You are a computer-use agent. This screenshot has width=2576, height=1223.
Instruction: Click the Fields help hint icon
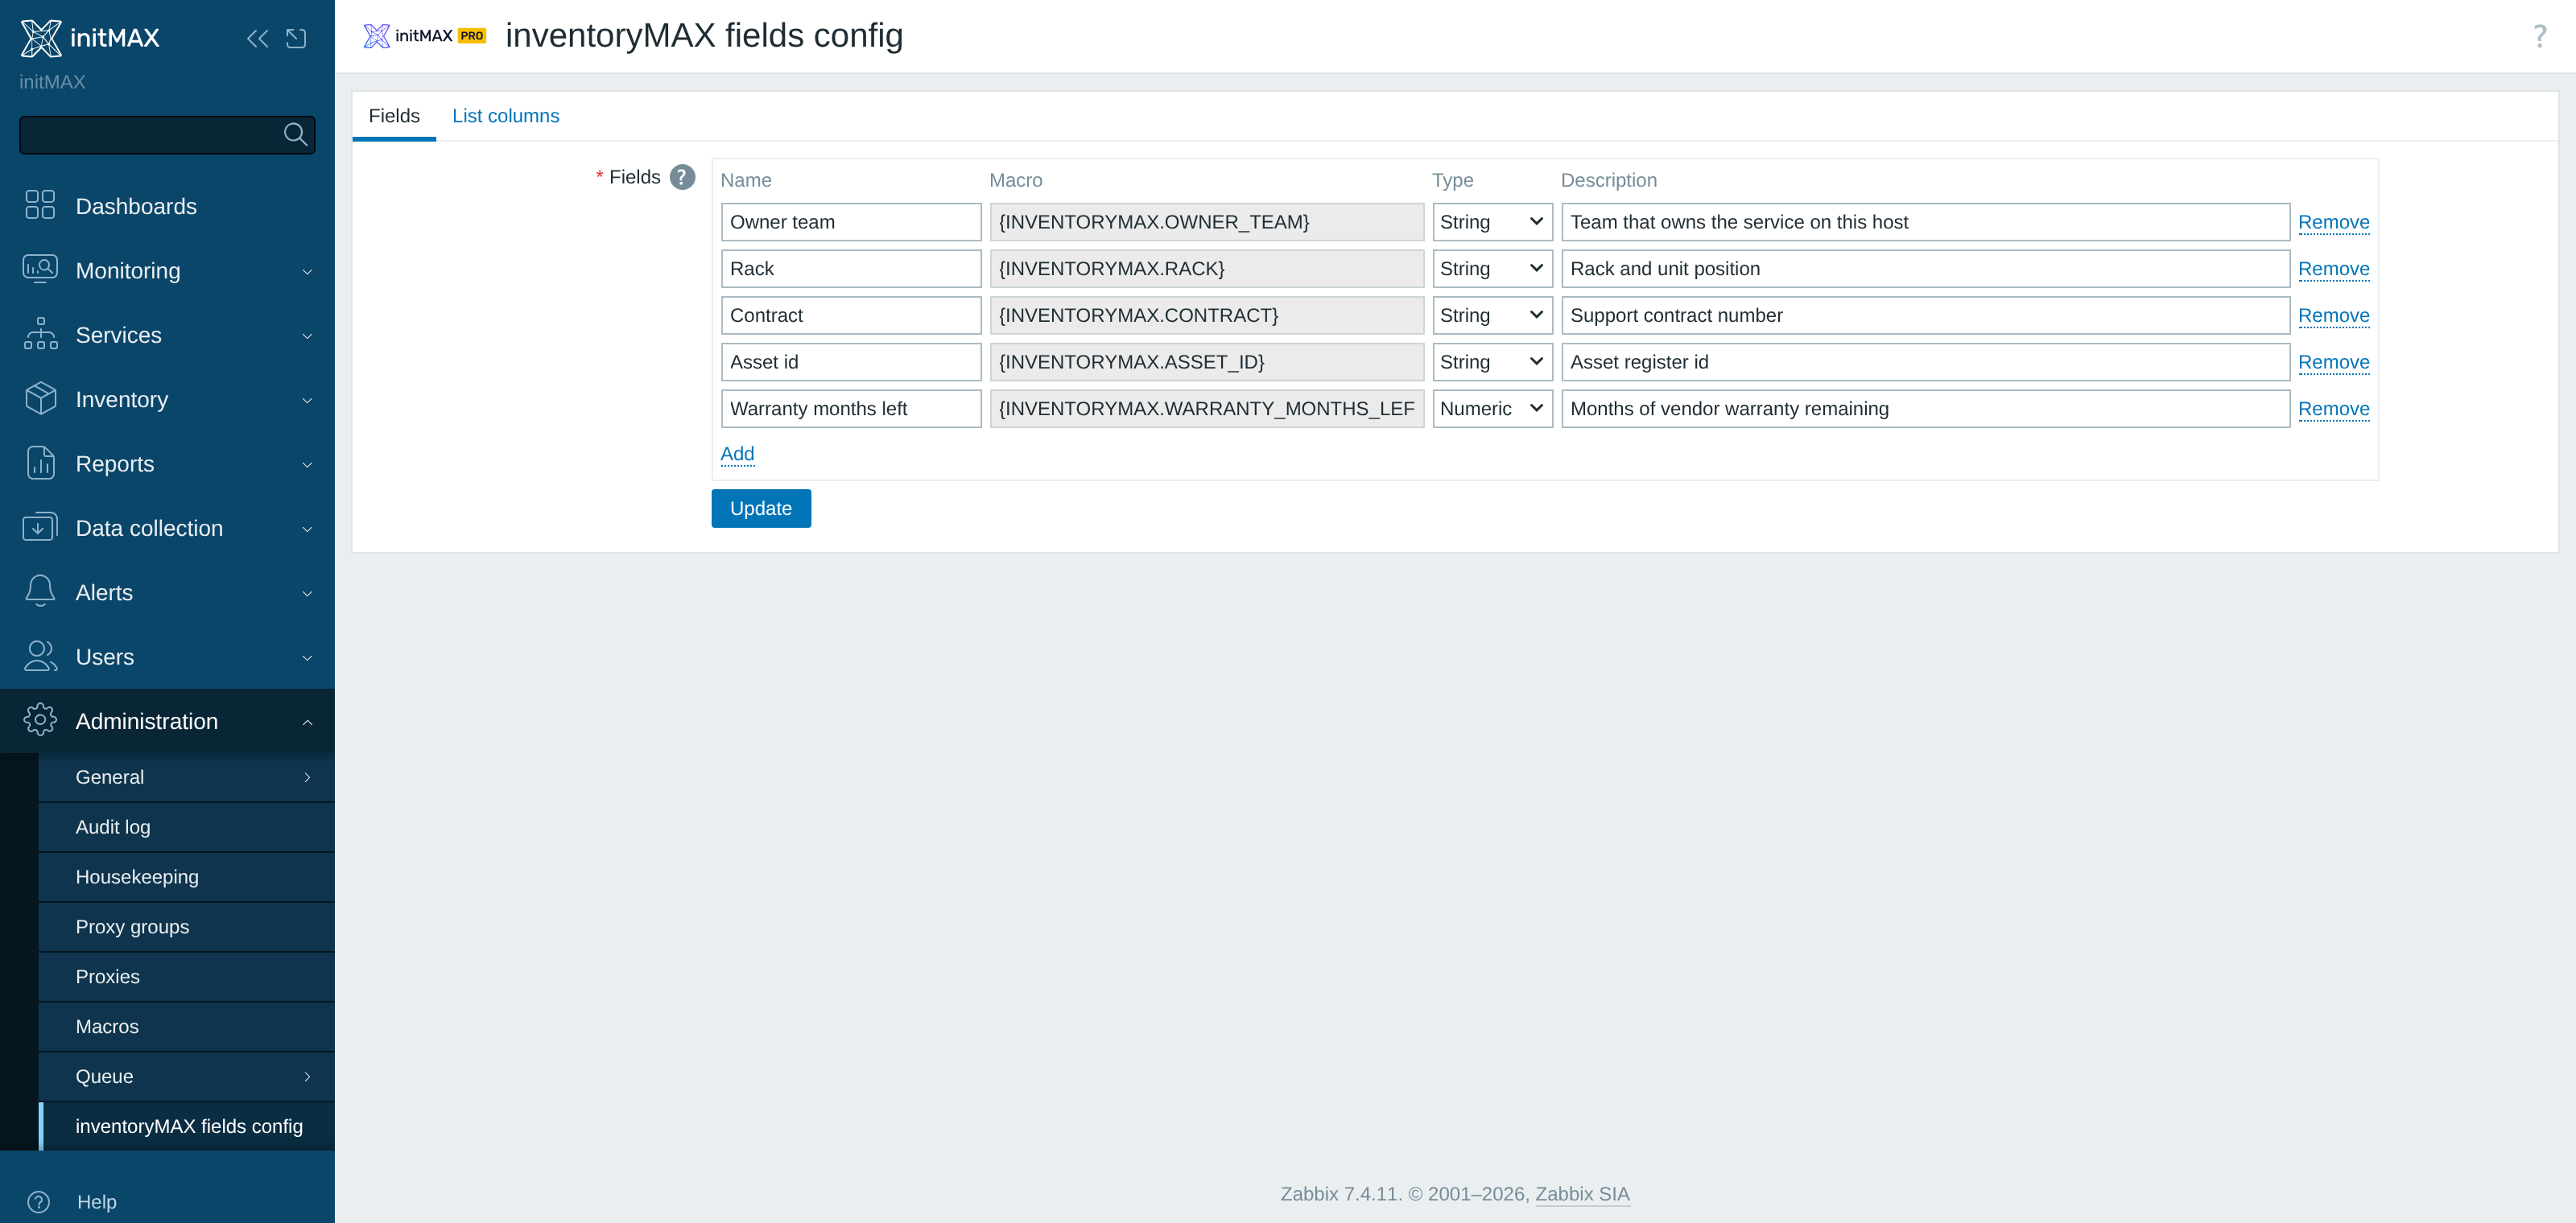(x=682, y=177)
